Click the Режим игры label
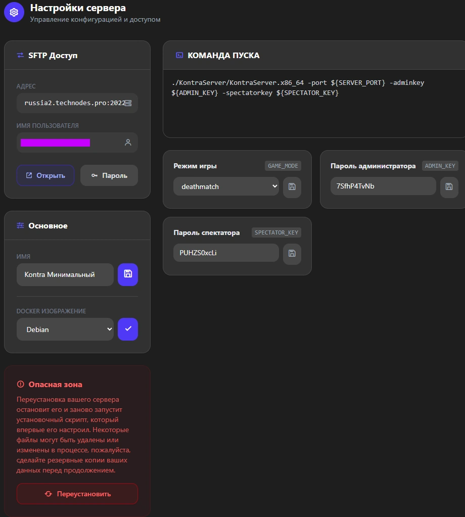This screenshot has width=465, height=517. [195, 166]
